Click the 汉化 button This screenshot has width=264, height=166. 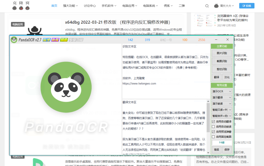point(227,77)
